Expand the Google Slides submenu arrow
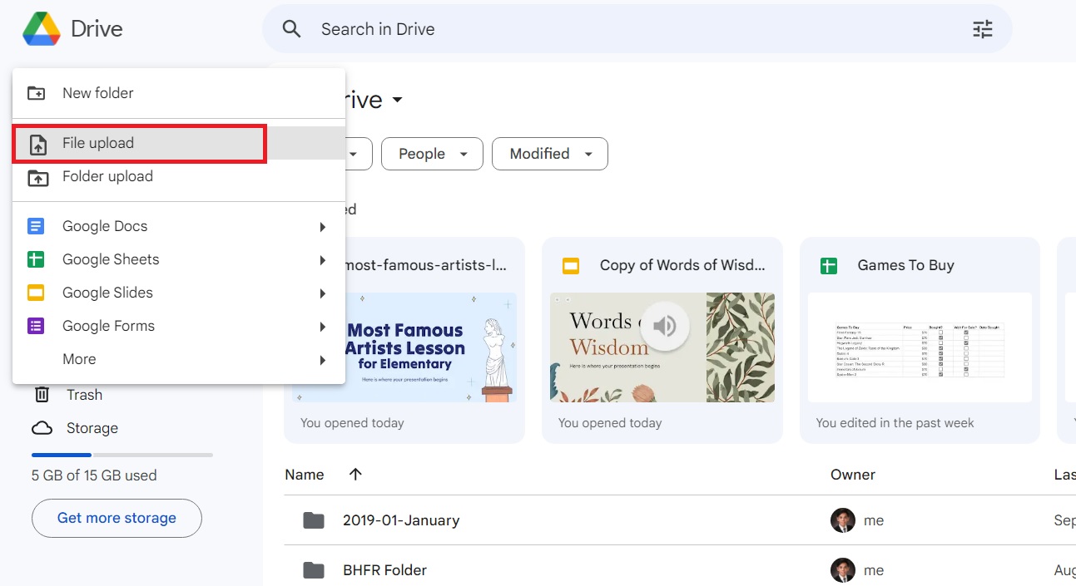This screenshot has width=1076, height=586. 322,293
